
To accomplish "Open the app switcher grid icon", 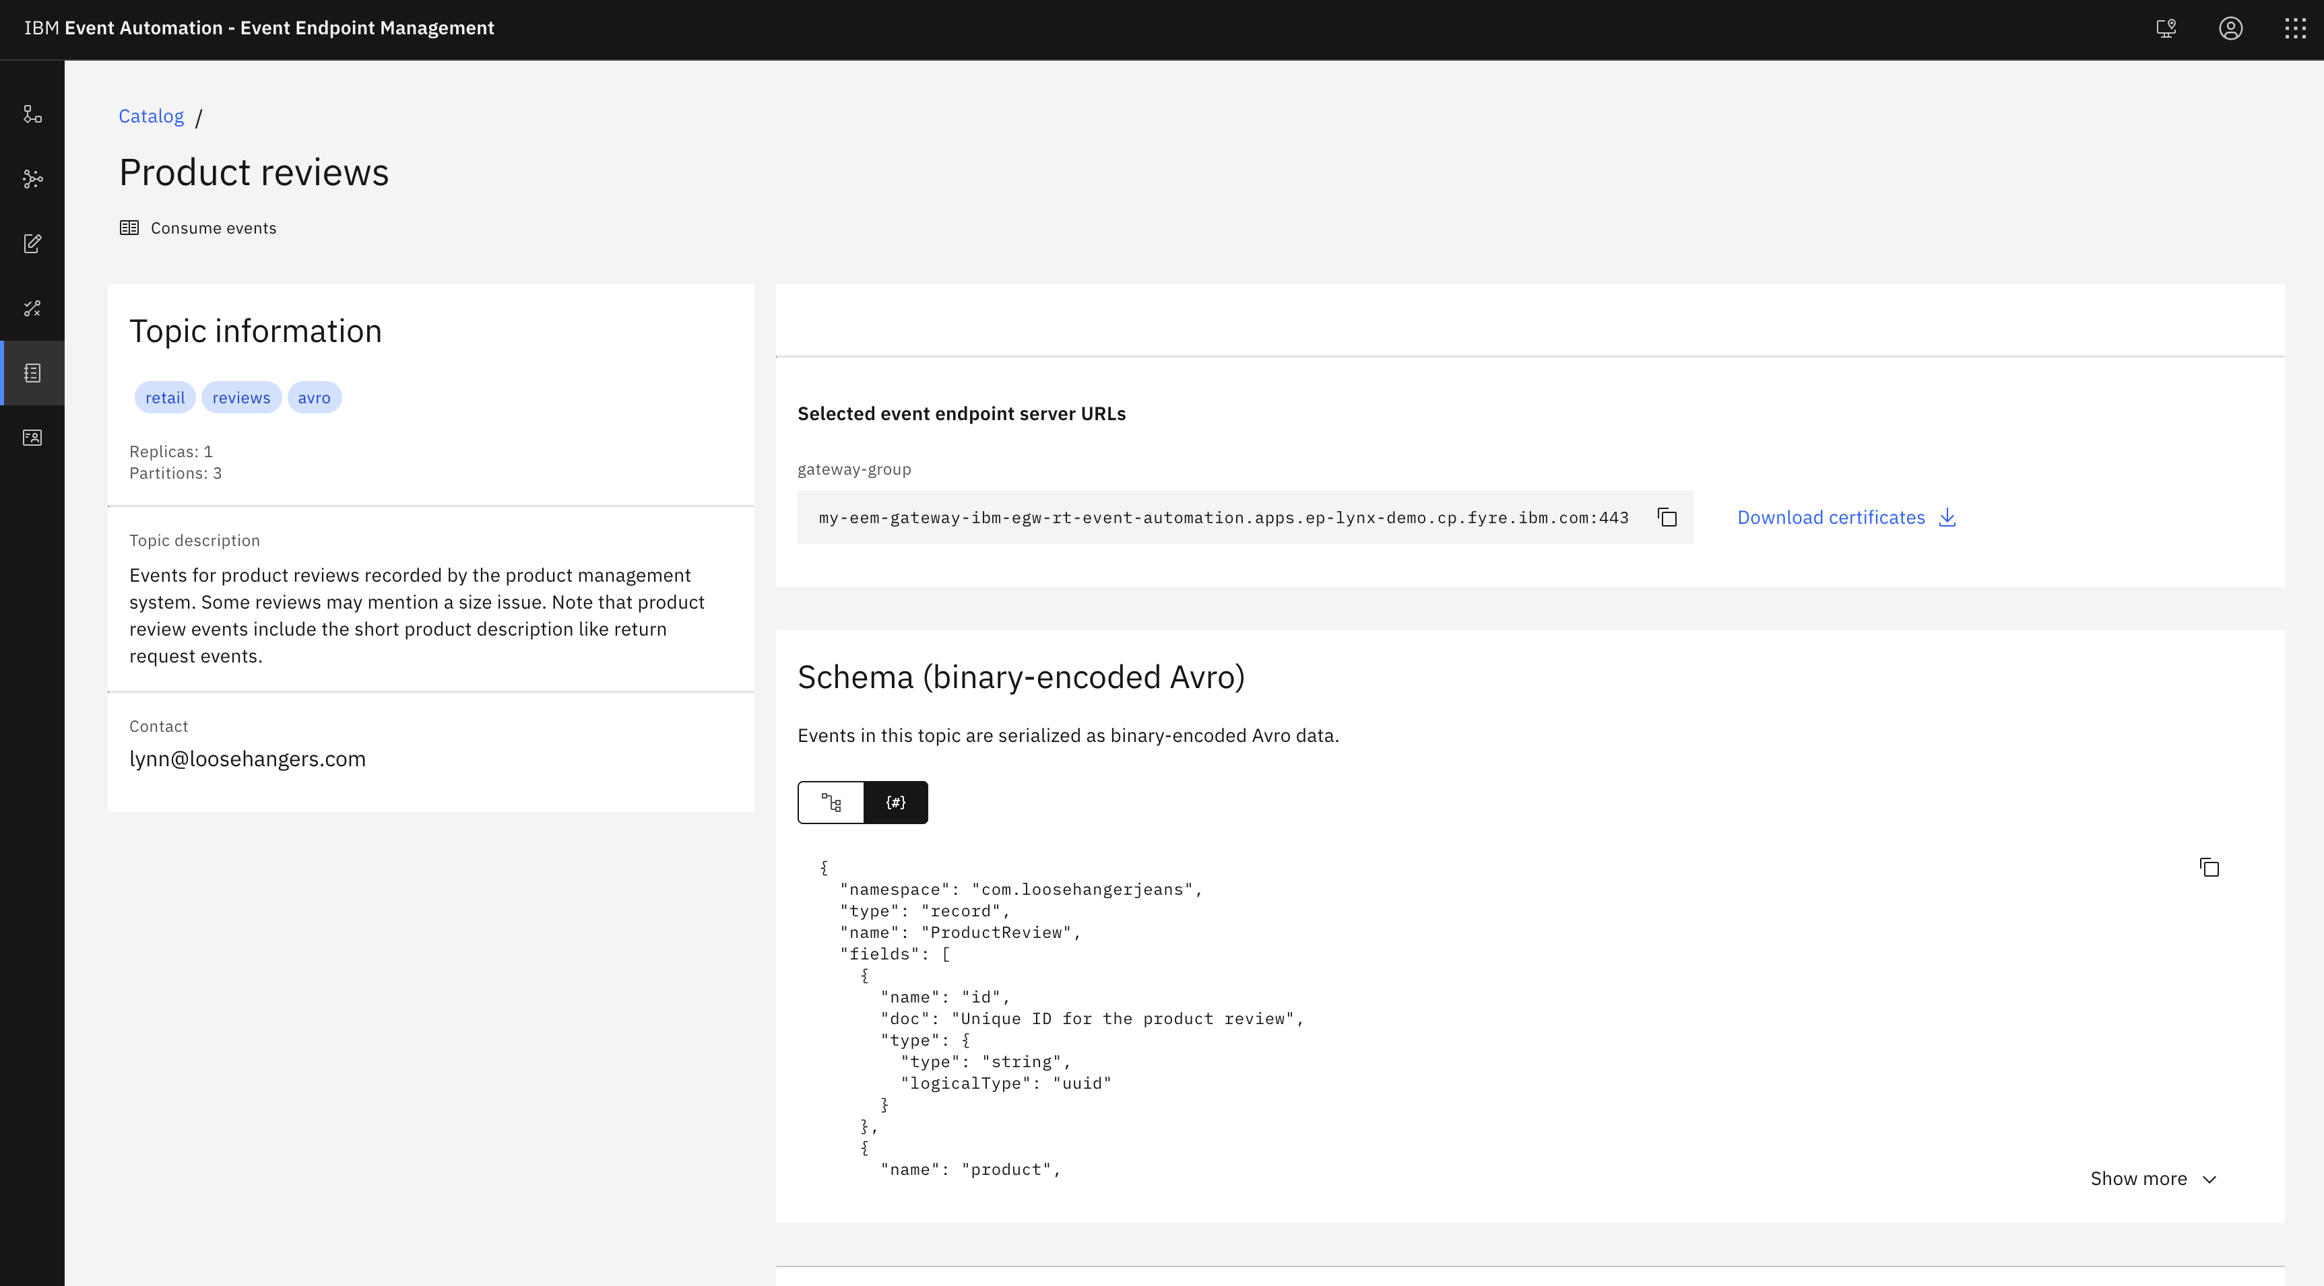I will [2295, 28].
